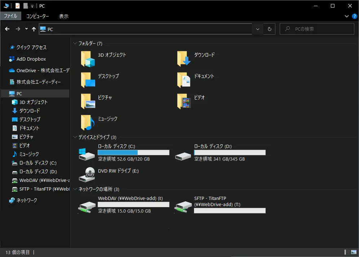Open the ダウンロード folder icon
359x257 pixels.
click(x=184, y=59)
